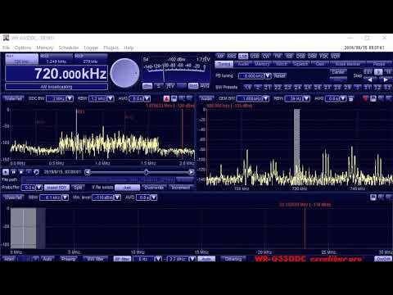Select AMS demodulation mode
Image resolution: width=393 pixels, height=295 pixels.
232,56
